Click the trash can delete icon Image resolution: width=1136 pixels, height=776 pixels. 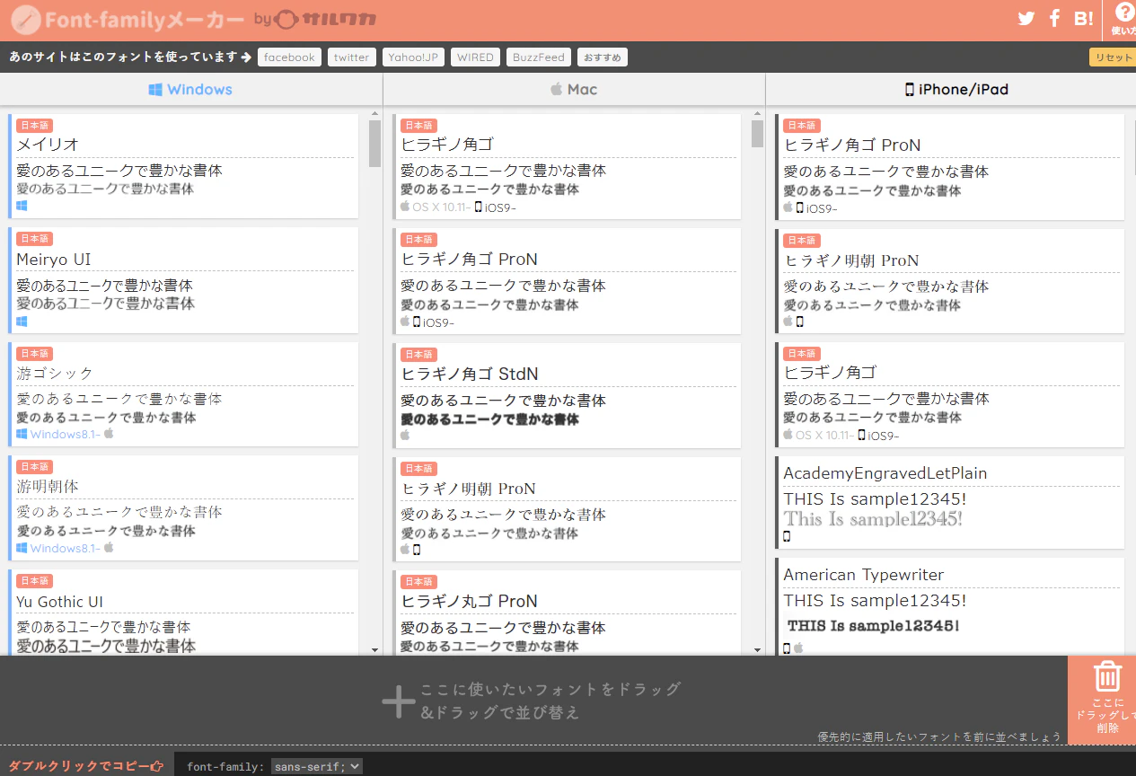click(x=1107, y=676)
